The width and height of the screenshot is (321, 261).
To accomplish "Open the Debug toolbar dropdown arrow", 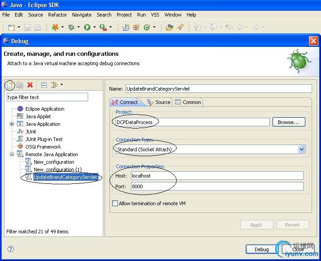I will pyautogui.click(x=78, y=27).
